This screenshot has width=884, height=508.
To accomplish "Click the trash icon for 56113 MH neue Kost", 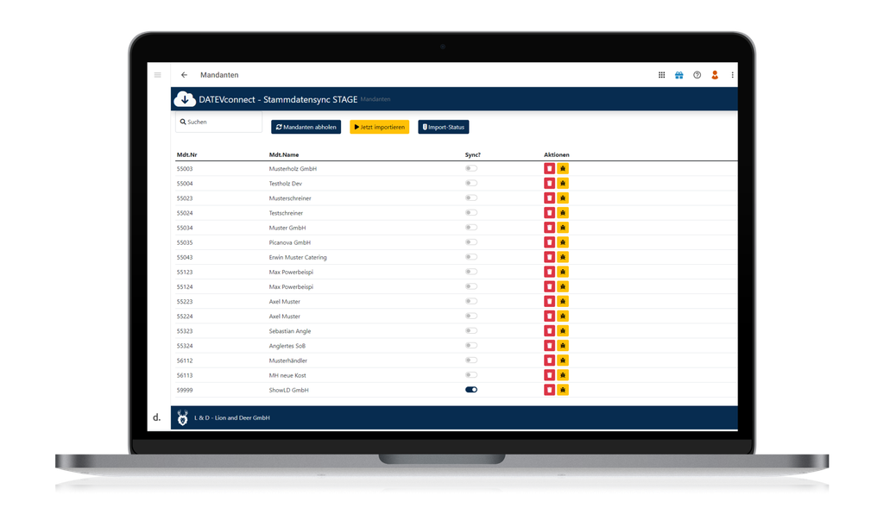I will click(x=549, y=374).
